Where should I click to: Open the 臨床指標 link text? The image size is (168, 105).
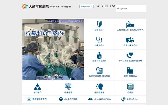tap(68, 92)
